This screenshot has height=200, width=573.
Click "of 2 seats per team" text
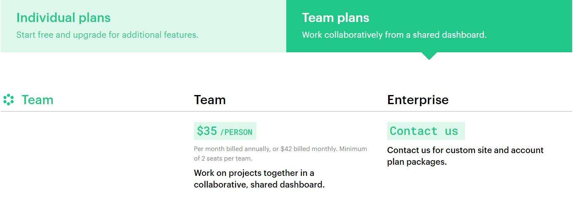pos(223,158)
